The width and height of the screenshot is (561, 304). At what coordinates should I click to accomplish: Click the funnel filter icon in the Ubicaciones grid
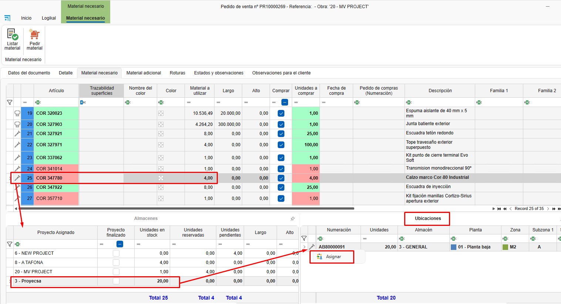(304, 238)
